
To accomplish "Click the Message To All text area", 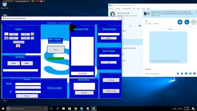I will point(82,51).
